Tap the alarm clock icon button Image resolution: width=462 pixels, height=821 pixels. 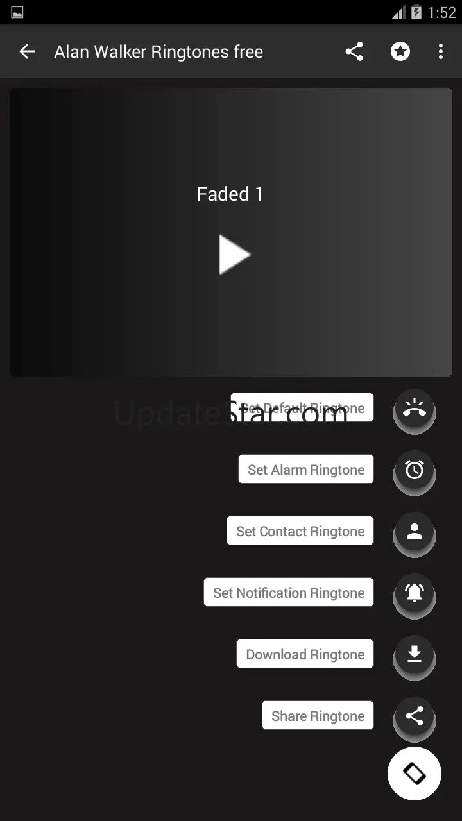(415, 470)
